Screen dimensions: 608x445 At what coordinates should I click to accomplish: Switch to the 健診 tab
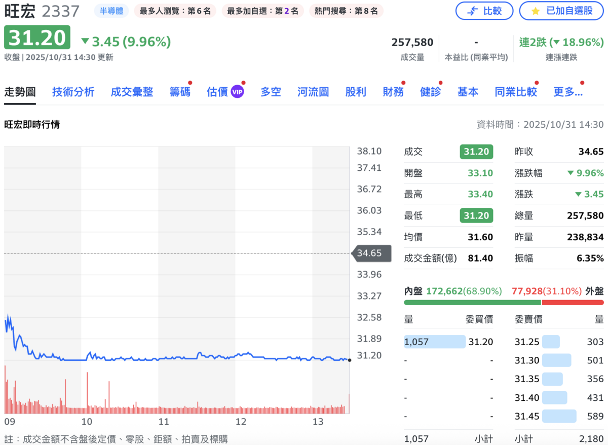click(431, 92)
